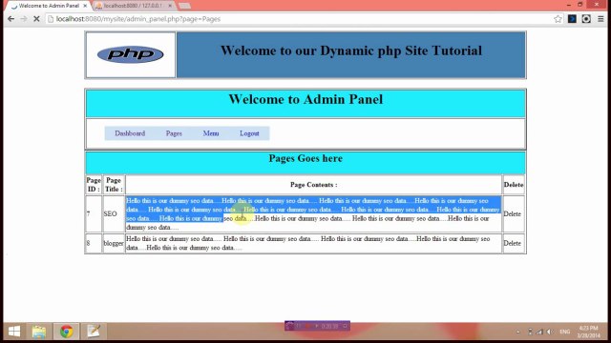The width and height of the screenshot is (611, 343).
Task: Open File Explorer from the taskbar
Action: (x=39, y=332)
